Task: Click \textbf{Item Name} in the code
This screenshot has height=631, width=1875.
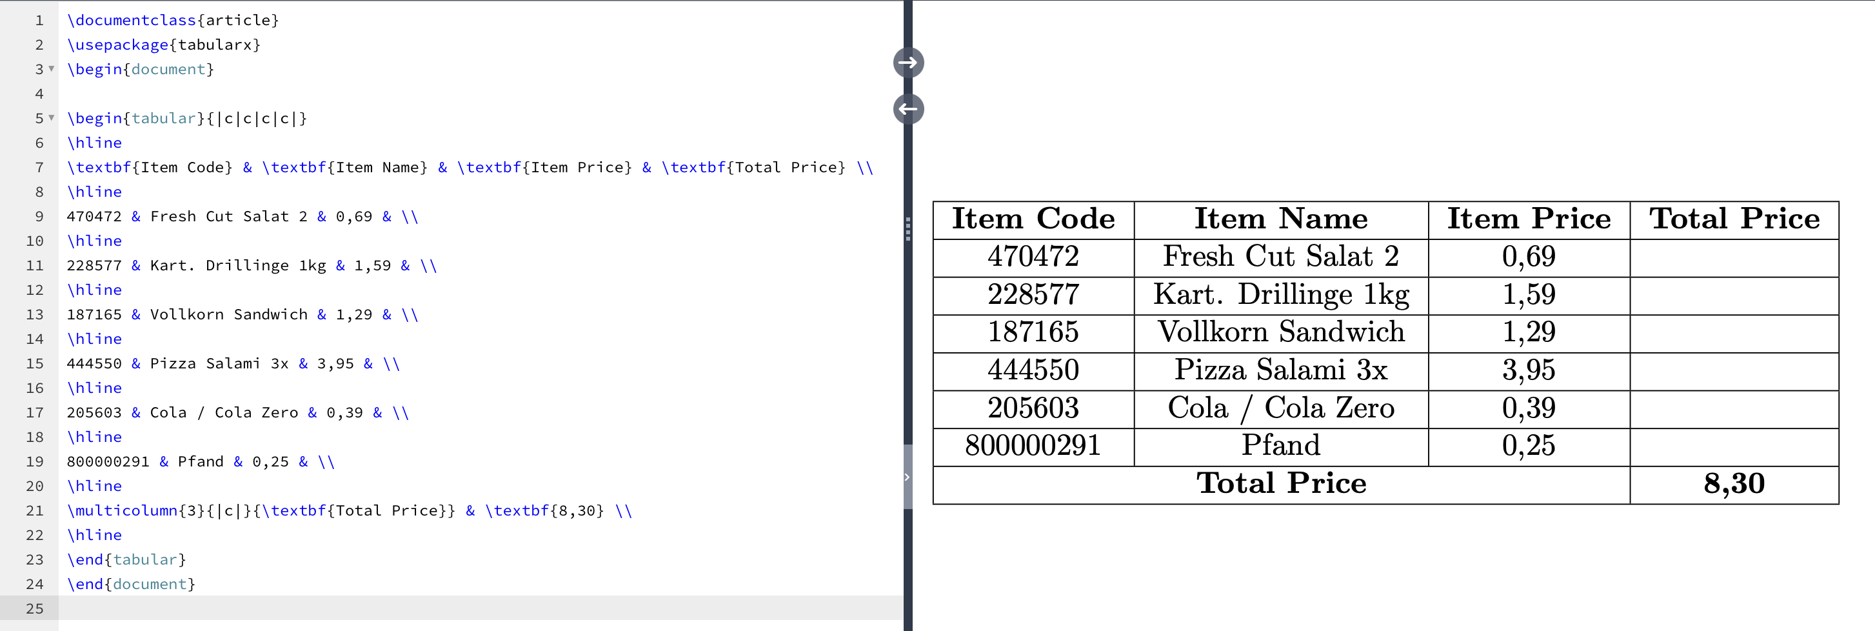Action: point(345,167)
